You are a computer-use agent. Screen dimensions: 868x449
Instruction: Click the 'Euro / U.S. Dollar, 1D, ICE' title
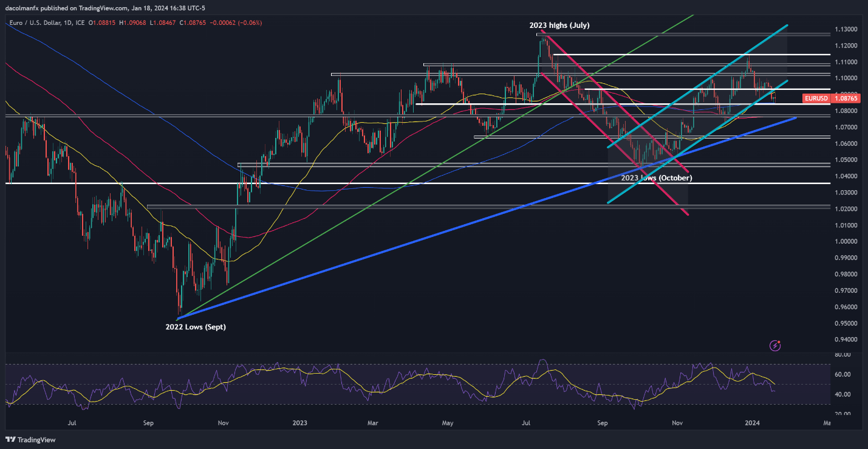click(x=46, y=23)
